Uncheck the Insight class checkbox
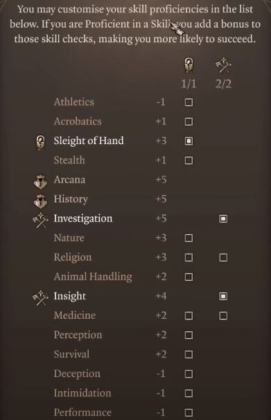This screenshot has width=271, height=420. click(223, 296)
